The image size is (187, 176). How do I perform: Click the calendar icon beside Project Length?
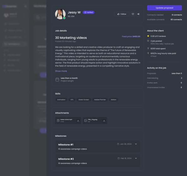57,79
